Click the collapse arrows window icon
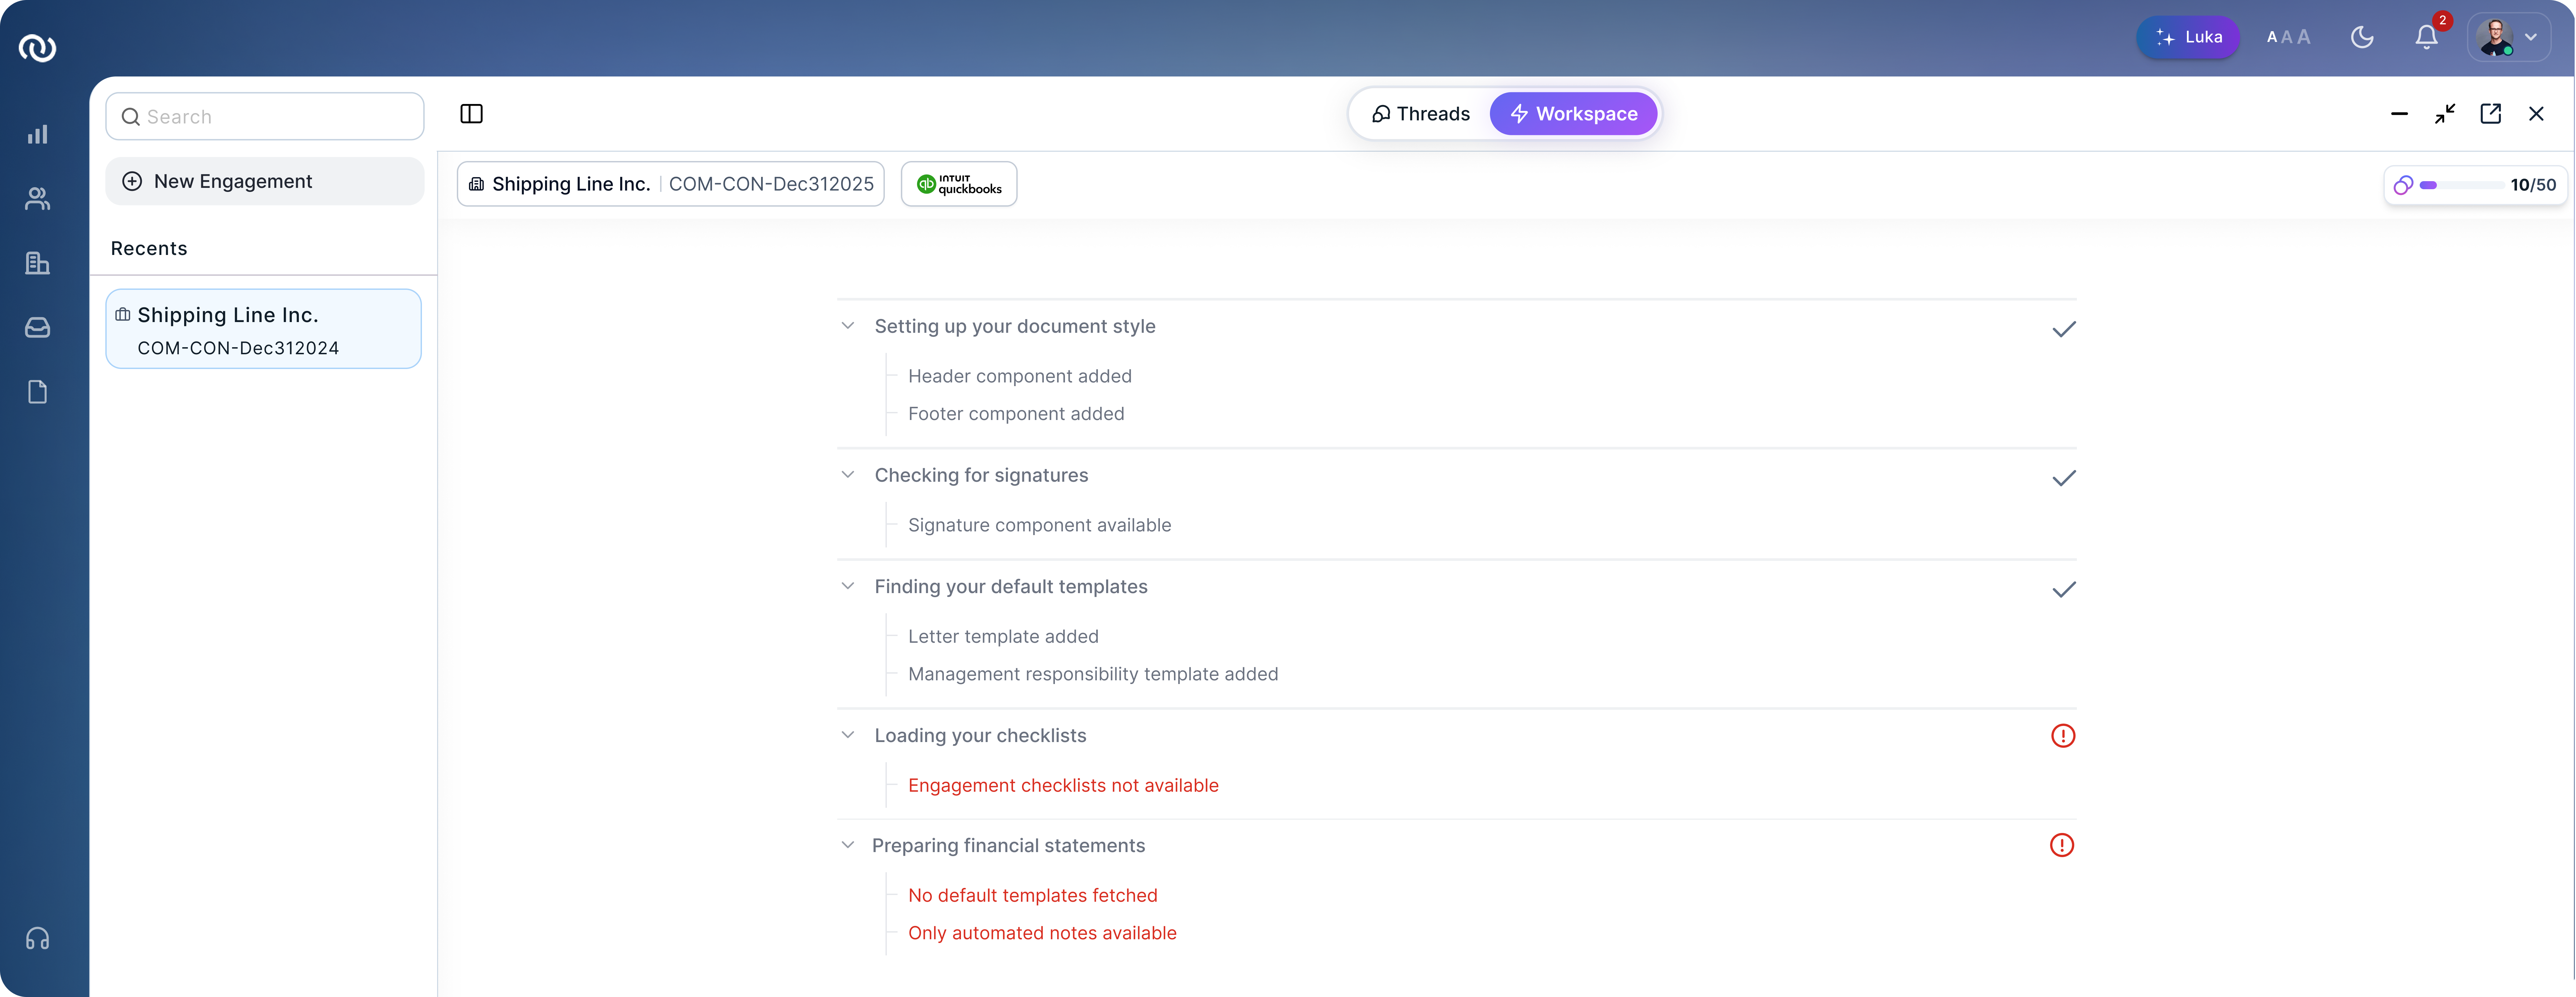 pos(2445,114)
